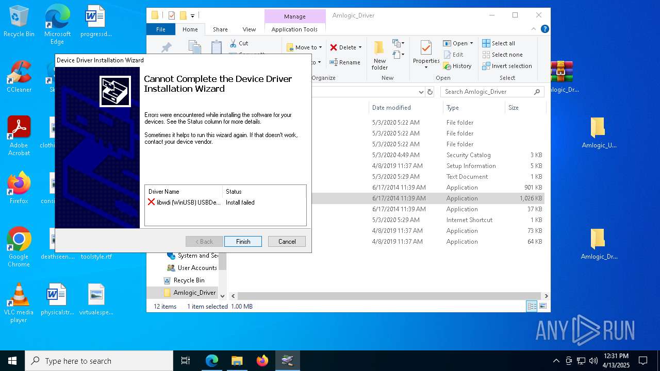This screenshot has width=660, height=371.
Task: Open the Google Chrome desktop shortcut
Action: click(19, 247)
